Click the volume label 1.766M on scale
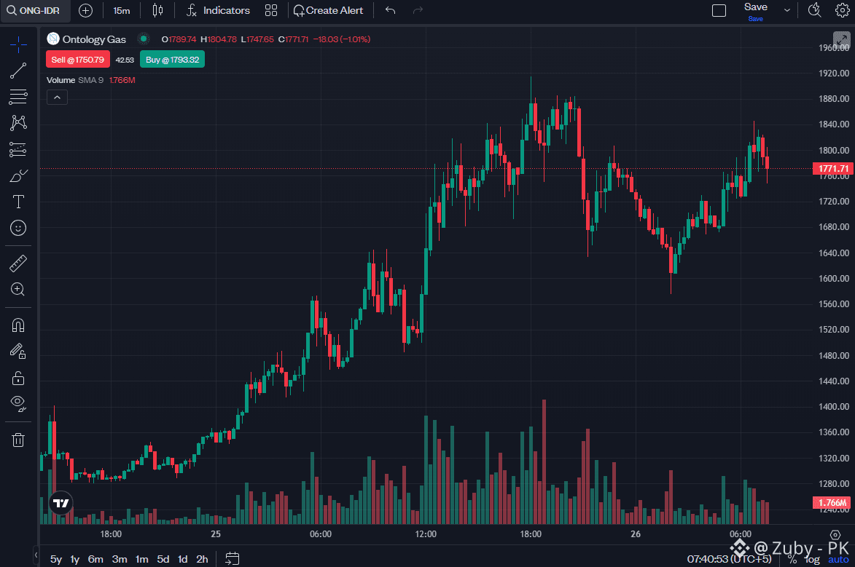855x567 pixels. pos(832,502)
